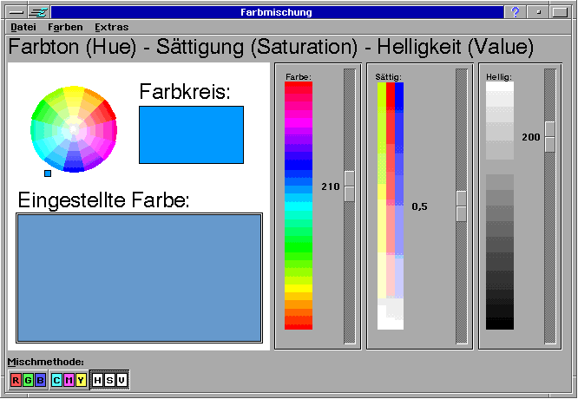578x399 pixels.
Task: Click the Farbe hue slider thumb
Action: coord(350,186)
